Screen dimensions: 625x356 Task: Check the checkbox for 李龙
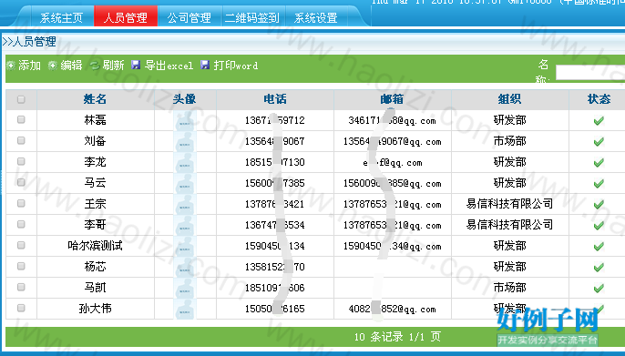(x=21, y=161)
